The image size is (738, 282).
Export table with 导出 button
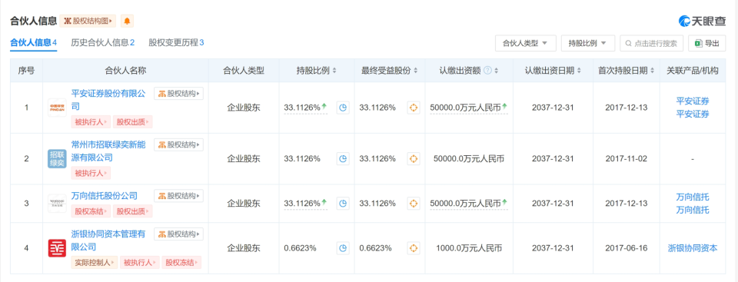coord(706,43)
